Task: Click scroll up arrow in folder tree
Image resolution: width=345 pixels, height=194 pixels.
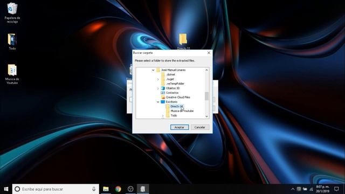Action: click(206, 70)
